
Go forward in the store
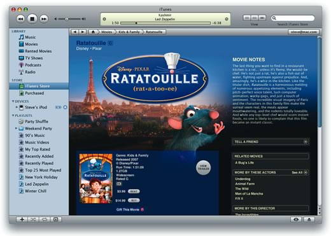83,32
